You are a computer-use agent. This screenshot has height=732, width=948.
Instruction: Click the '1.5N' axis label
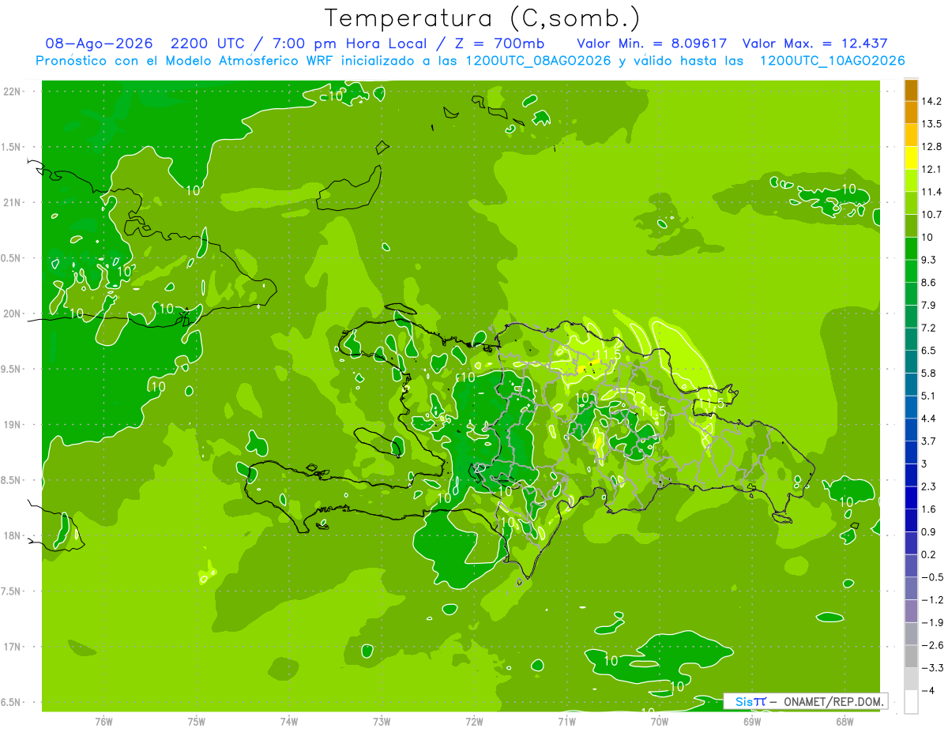click(12, 147)
